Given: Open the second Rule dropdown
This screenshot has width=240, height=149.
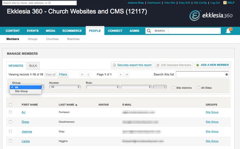Looking at the screenshot, I should [x=136, y=87].
